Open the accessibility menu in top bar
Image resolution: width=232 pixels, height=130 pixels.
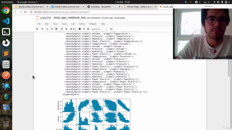(197, 2)
